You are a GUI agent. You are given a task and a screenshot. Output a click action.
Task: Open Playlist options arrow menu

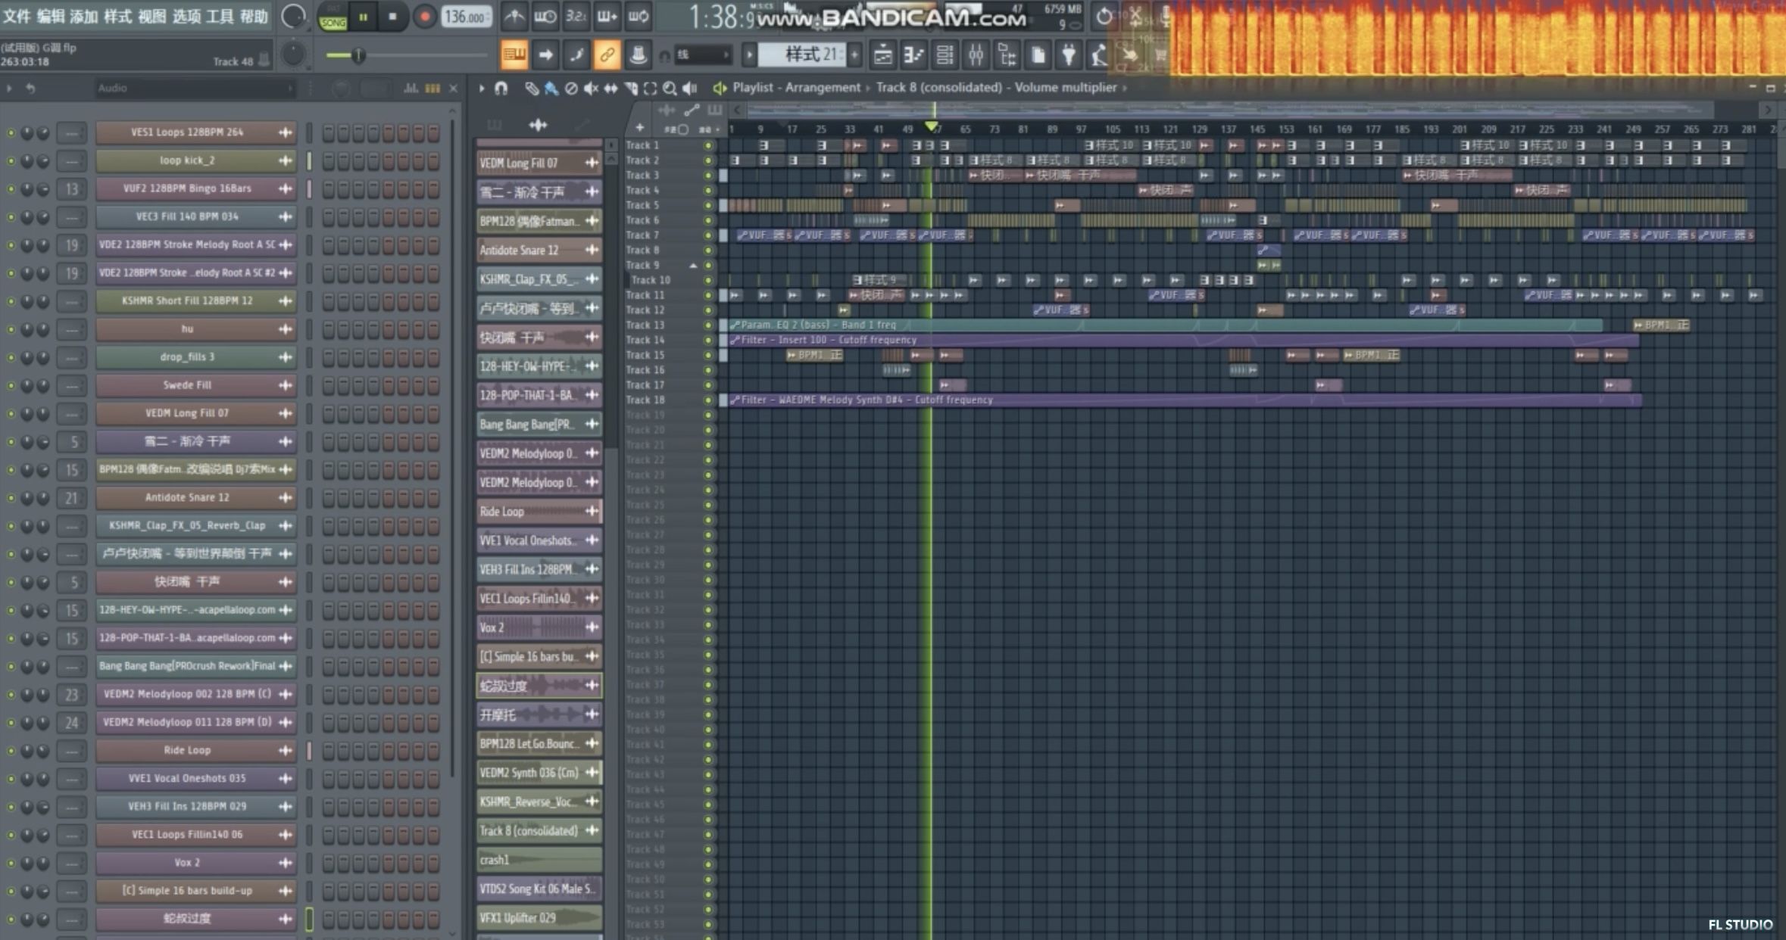click(x=482, y=88)
